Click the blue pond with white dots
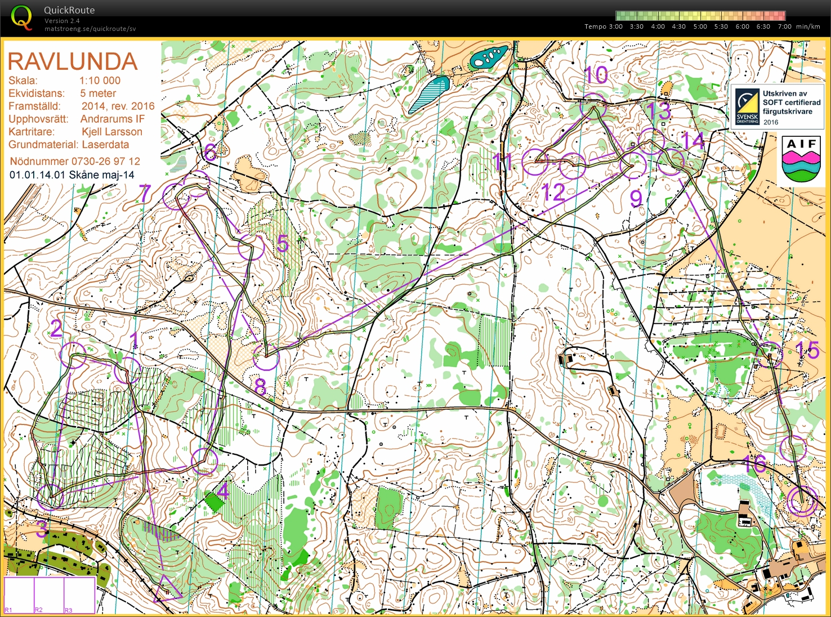The height and width of the screenshot is (617, 831). click(489, 57)
